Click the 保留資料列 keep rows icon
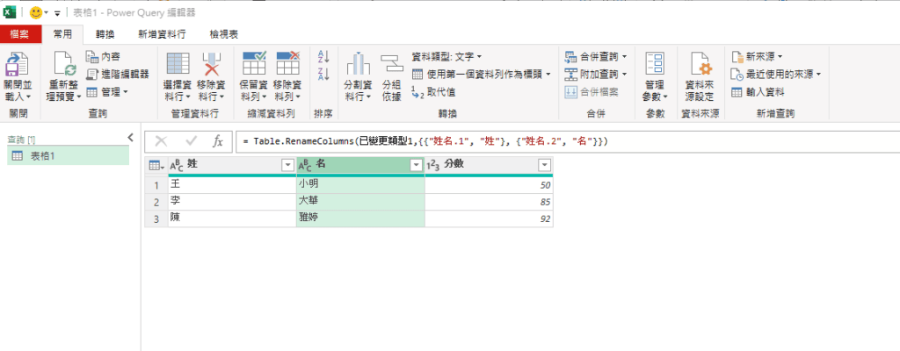Screen dimensions: 900x351 [x=253, y=64]
